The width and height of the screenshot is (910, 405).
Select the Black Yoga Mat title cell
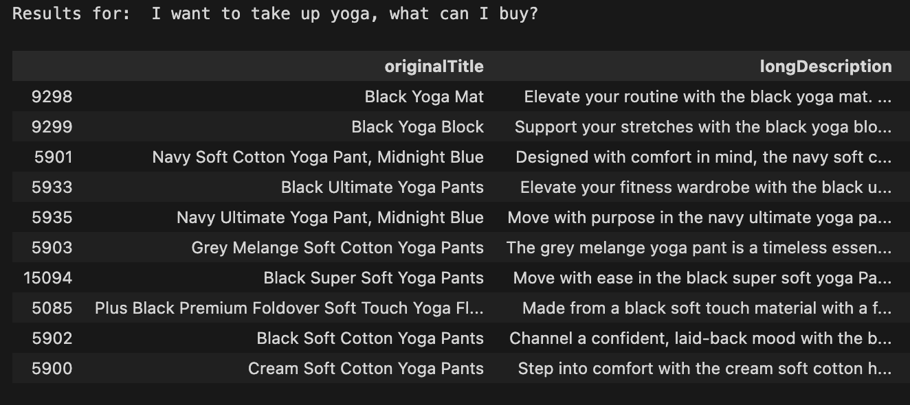pos(424,97)
